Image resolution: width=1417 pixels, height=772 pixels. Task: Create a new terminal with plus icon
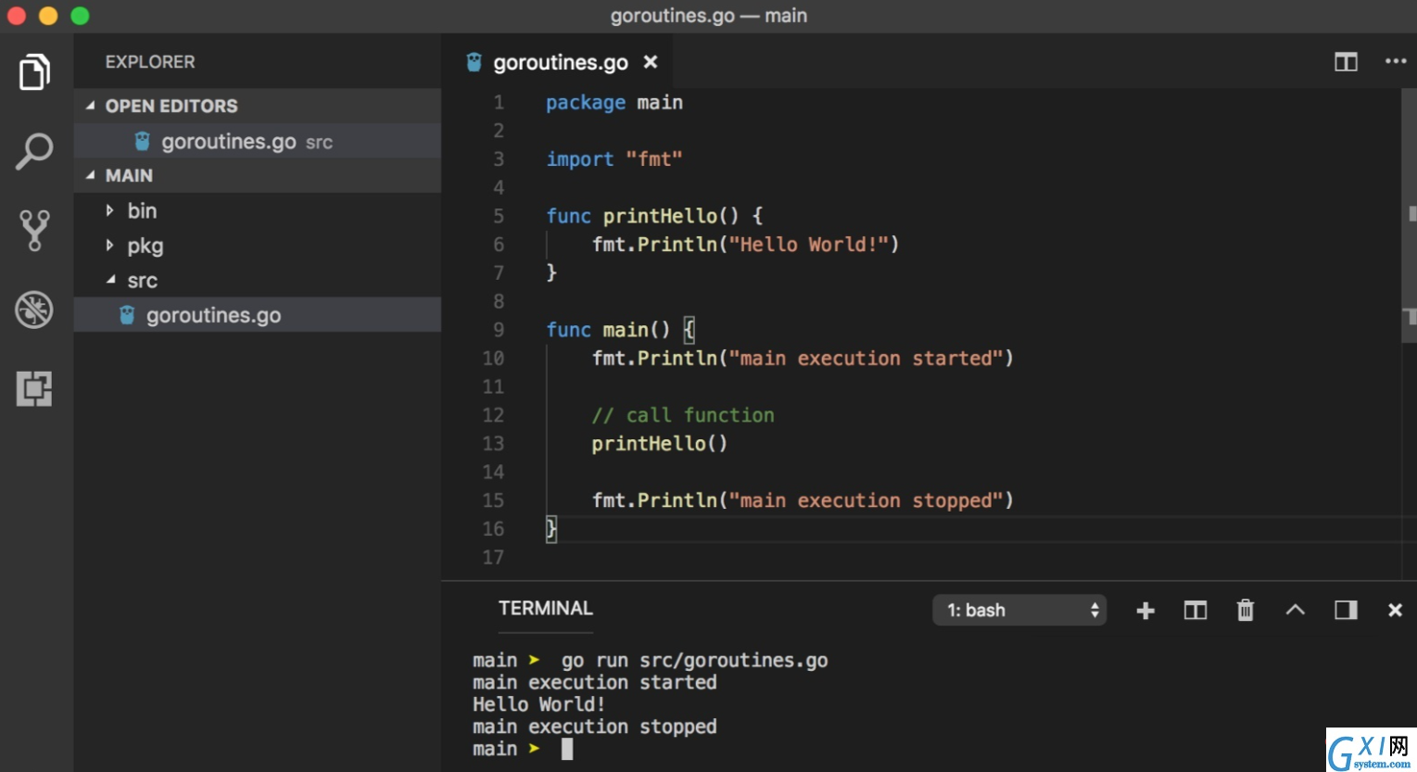pos(1145,610)
